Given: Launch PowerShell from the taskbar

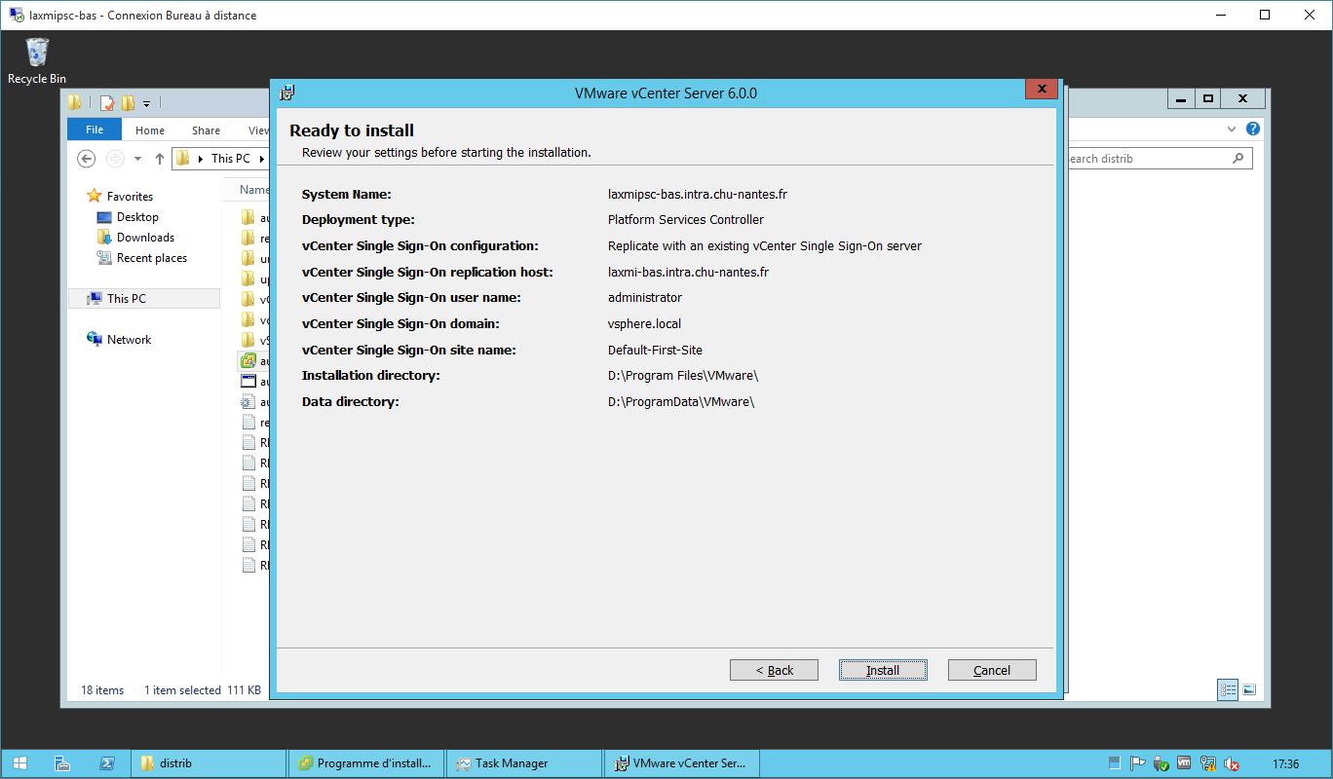Looking at the screenshot, I should (108, 763).
